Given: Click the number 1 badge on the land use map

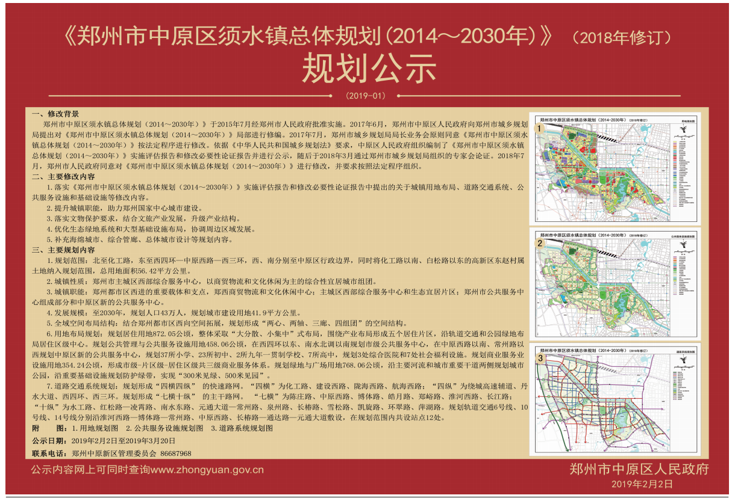Looking at the screenshot, I should [x=540, y=129].
